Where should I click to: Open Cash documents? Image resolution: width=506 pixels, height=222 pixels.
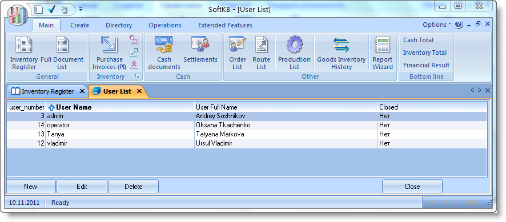pos(164,53)
